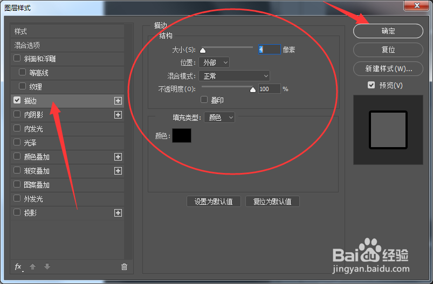Image resolution: width=433 pixels, height=284 pixels.
Task: Click 设置为默认值 button
Action: click(x=214, y=202)
